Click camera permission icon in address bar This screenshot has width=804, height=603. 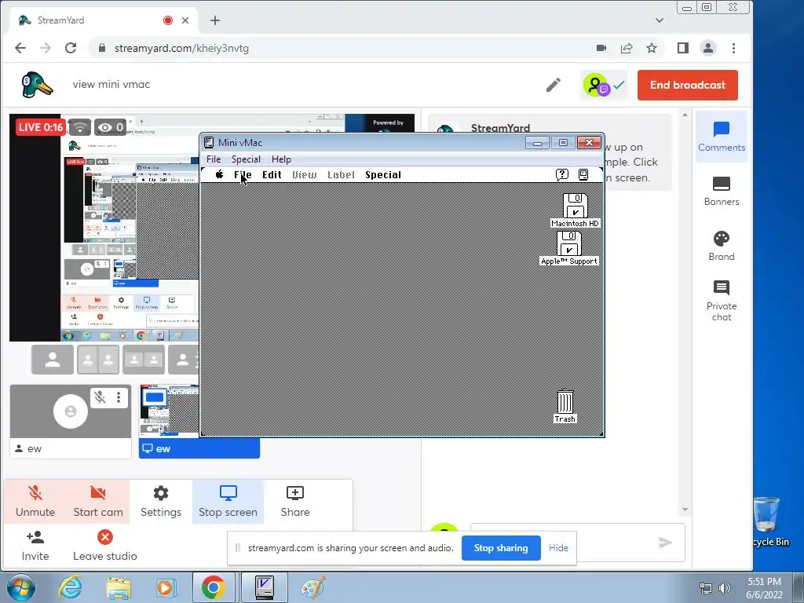tap(601, 48)
